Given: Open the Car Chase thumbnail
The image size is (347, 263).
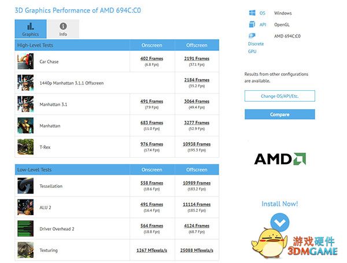Looking at the screenshot, I should click(25, 61).
